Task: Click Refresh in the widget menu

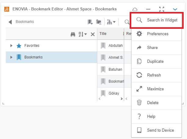Action: [154, 75]
